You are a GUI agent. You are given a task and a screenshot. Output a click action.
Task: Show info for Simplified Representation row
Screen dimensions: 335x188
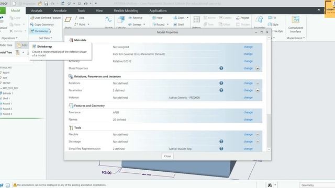[221, 148]
